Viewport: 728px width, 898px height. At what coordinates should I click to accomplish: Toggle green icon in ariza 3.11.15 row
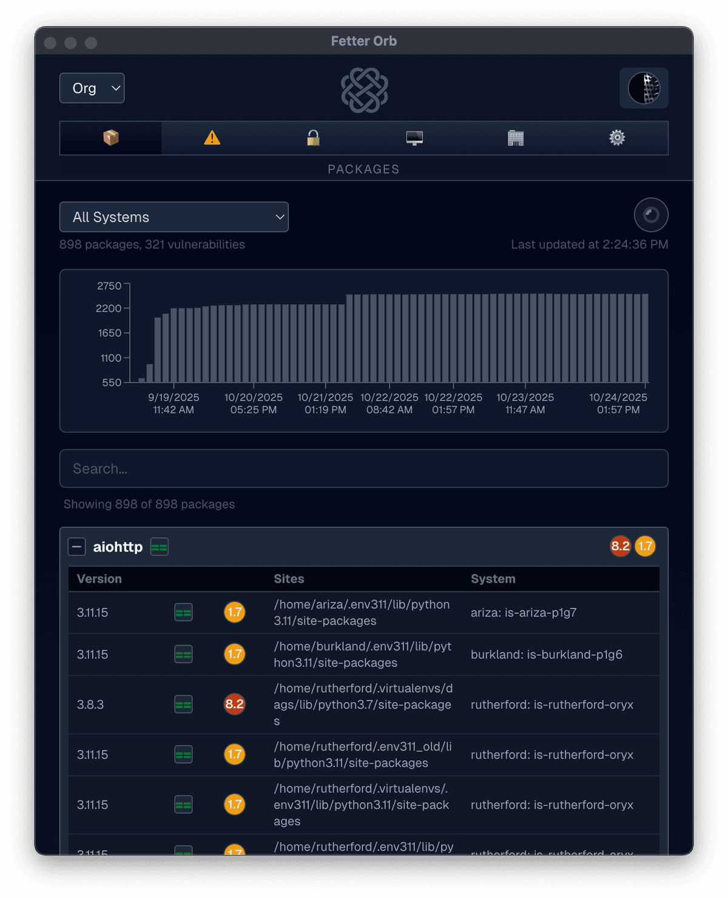click(x=184, y=612)
